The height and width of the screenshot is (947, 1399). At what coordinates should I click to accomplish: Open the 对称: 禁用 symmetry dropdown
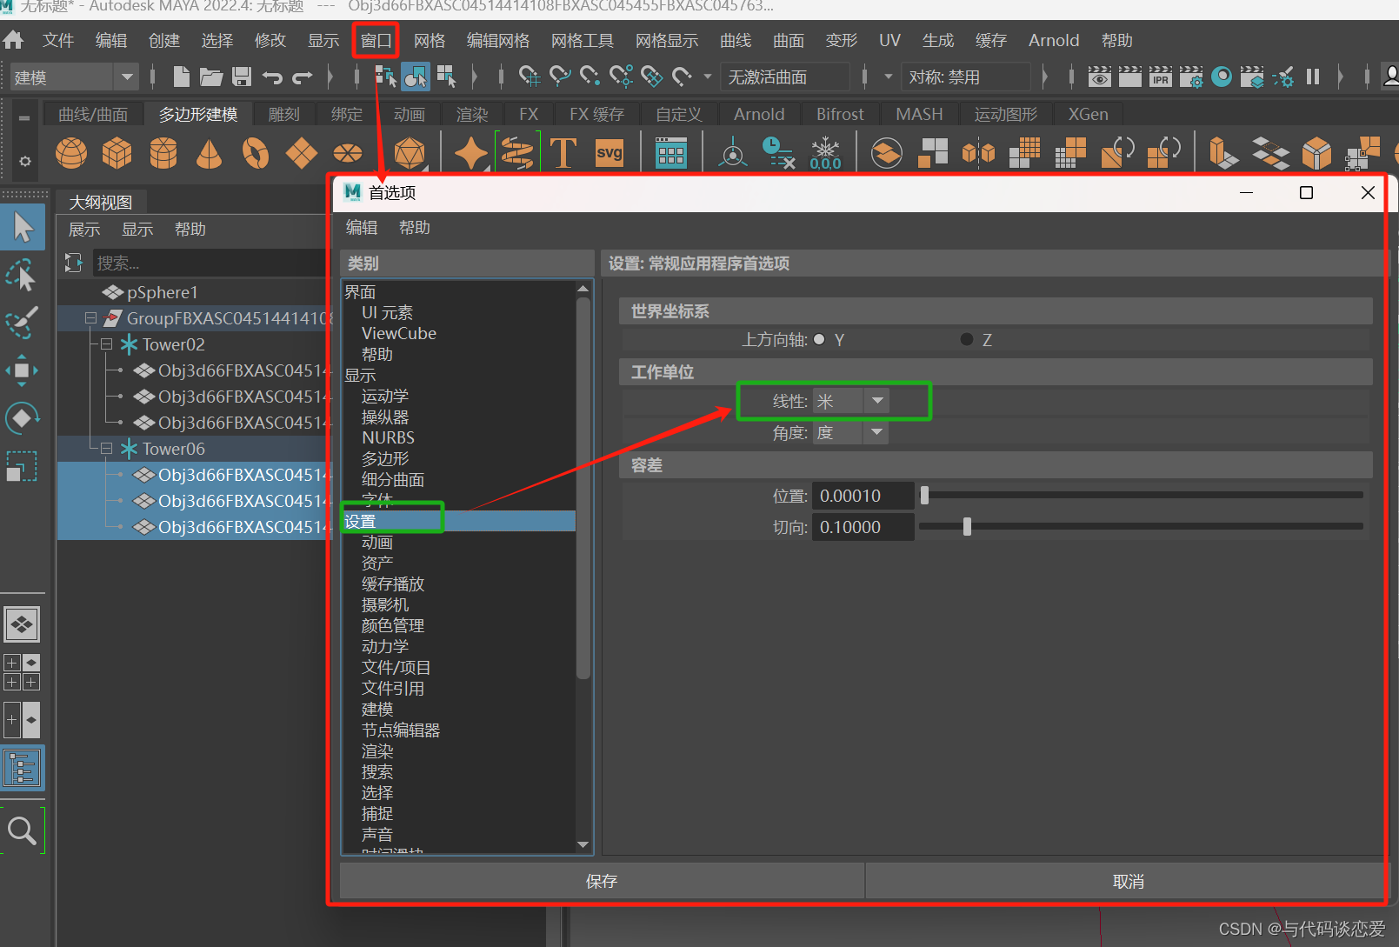[965, 77]
